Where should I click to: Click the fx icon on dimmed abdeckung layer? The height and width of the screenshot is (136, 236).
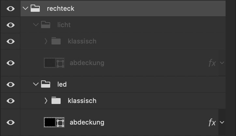point(212,63)
